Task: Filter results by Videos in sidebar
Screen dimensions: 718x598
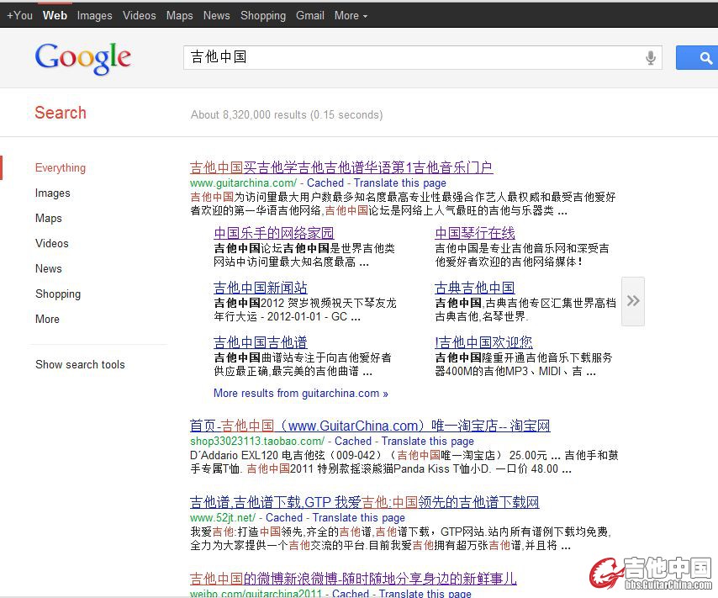Action: [x=52, y=243]
